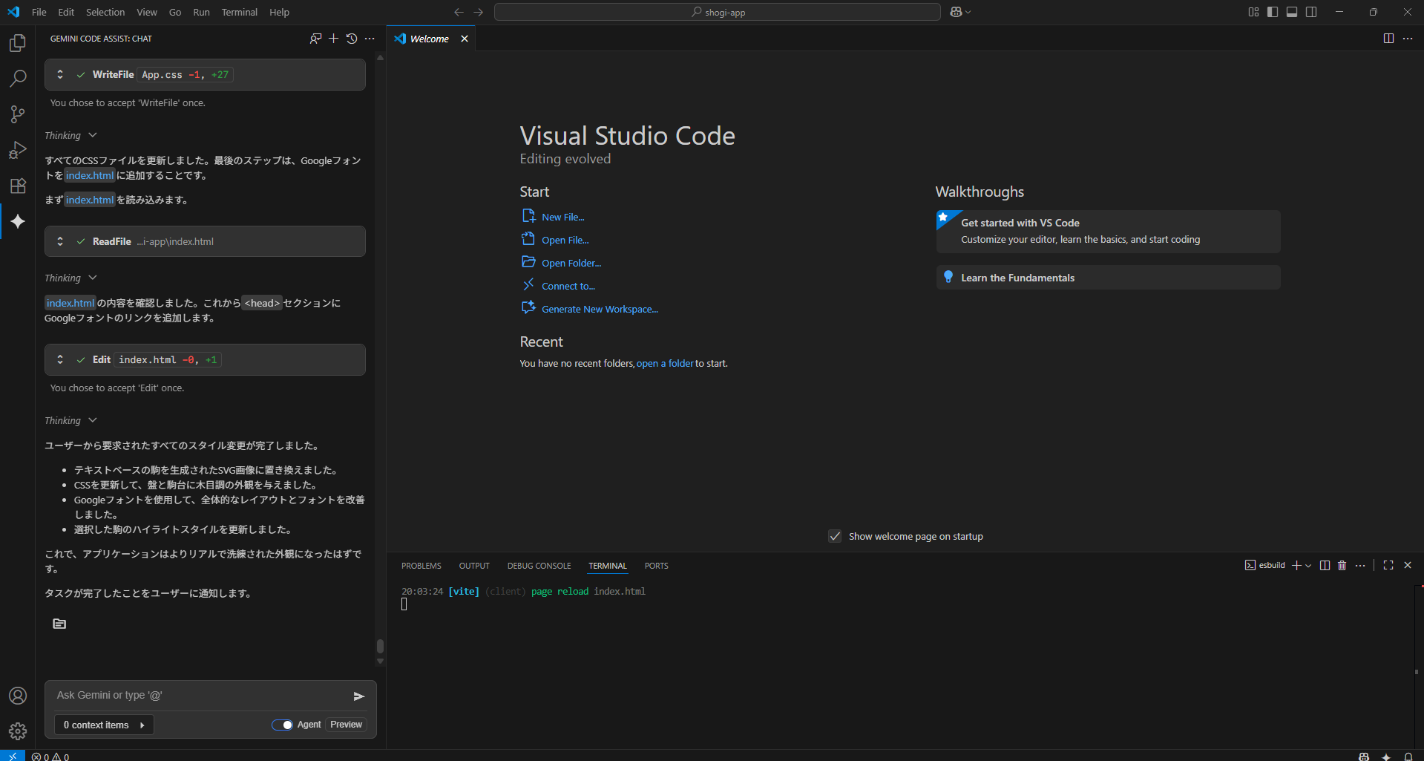Viewport: 1424px width, 761px height.
Task: Open the Explorer view in activity bar
Action: pyautogui.click(x=18, y=43)
